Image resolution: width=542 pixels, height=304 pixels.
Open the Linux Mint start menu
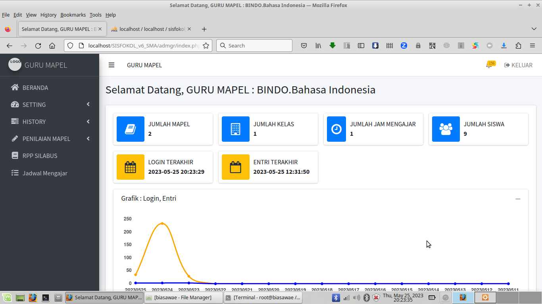pos(6,297)
